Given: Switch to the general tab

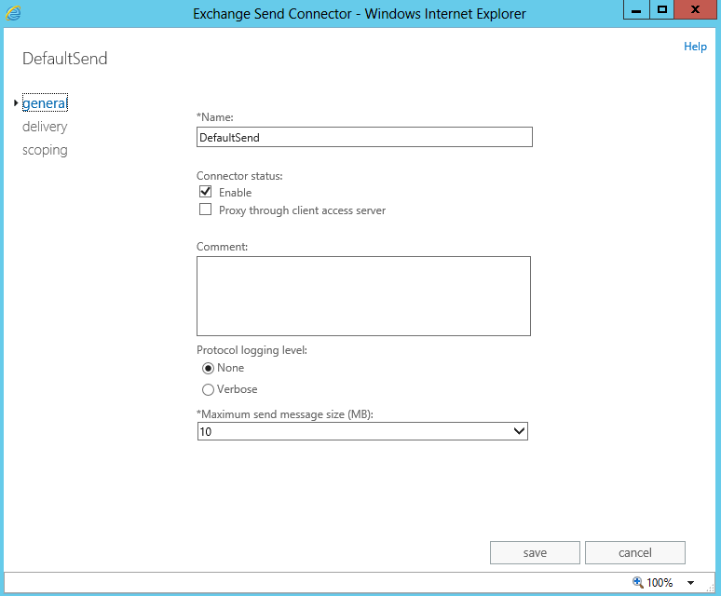Looking at the screenshot, I should pyautogui.click(x=44, y=103).
